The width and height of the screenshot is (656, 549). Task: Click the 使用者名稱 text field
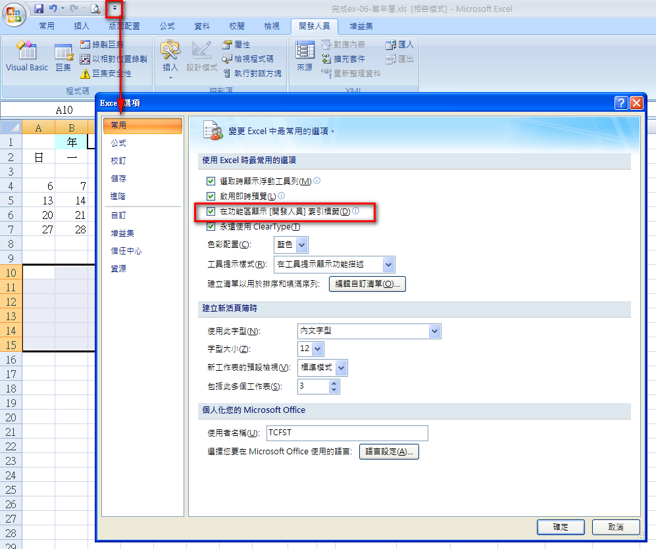pyautogui.click(x=347, y=433)
